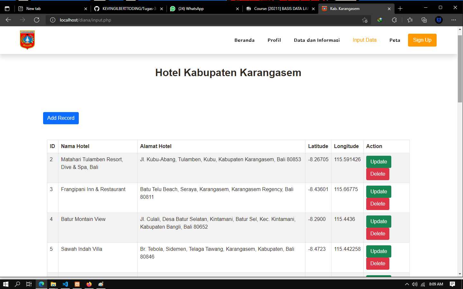Screen dimensions: 463x289
Task: Expand the vertical tabs panel icon
Action: (7, 8)
